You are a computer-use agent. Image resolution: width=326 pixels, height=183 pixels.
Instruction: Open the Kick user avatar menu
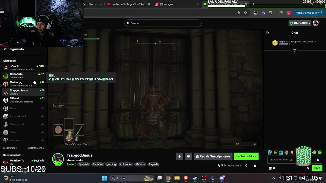(x=316, y=23)
